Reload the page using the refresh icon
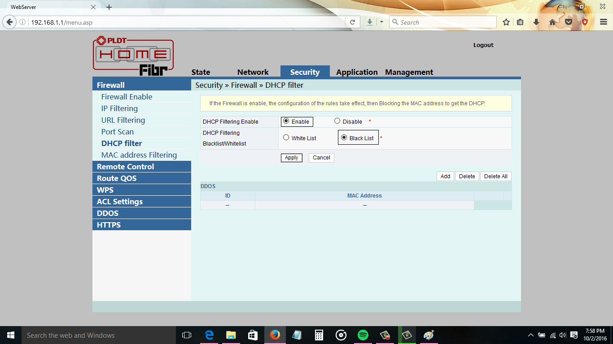 coord(353,21)
